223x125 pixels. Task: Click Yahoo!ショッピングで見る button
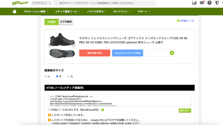128,53
